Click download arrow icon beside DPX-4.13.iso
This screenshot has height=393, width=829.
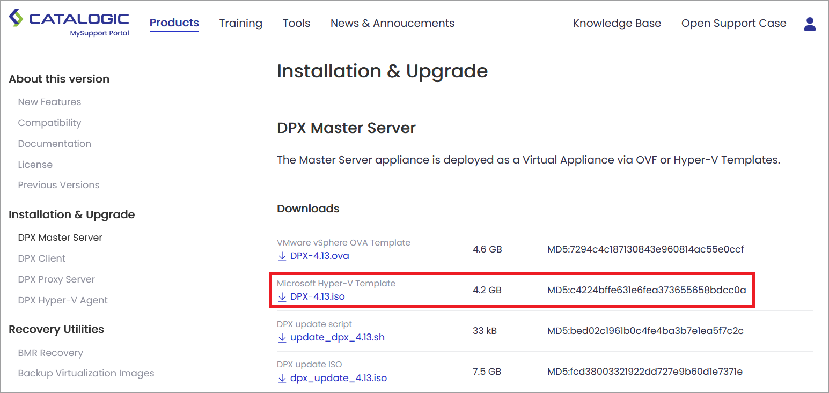tap(282, 297)
